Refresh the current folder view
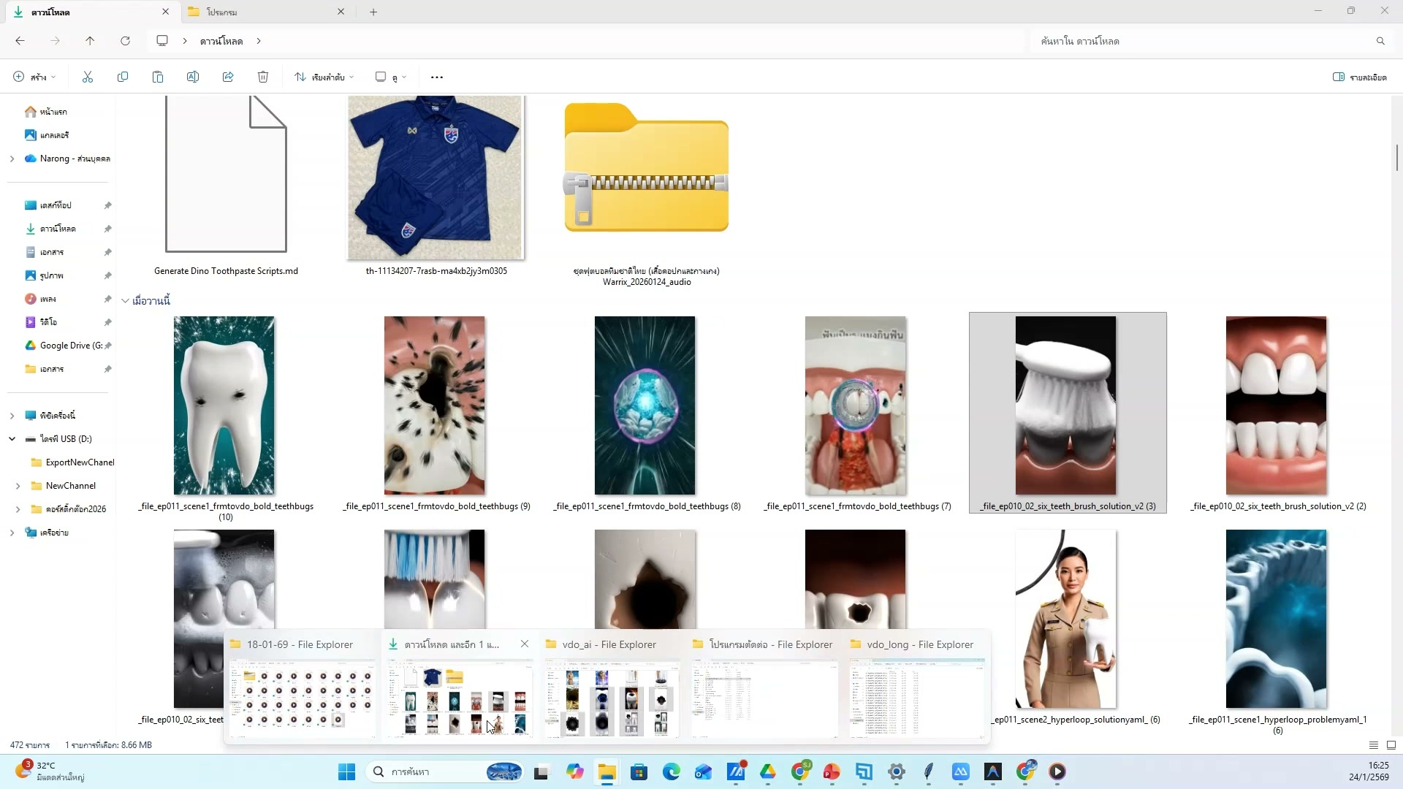The image size is (1403, 789). pyautogui.click(x=125, y=41)
